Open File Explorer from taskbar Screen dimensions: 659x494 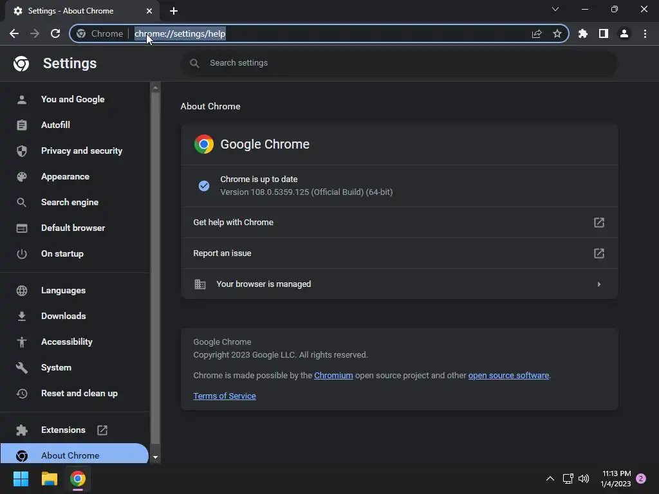click(49, 479)
